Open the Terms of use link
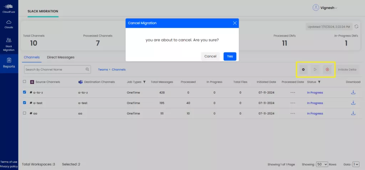Screen dimensions: 365x170 tap(9, 162)
